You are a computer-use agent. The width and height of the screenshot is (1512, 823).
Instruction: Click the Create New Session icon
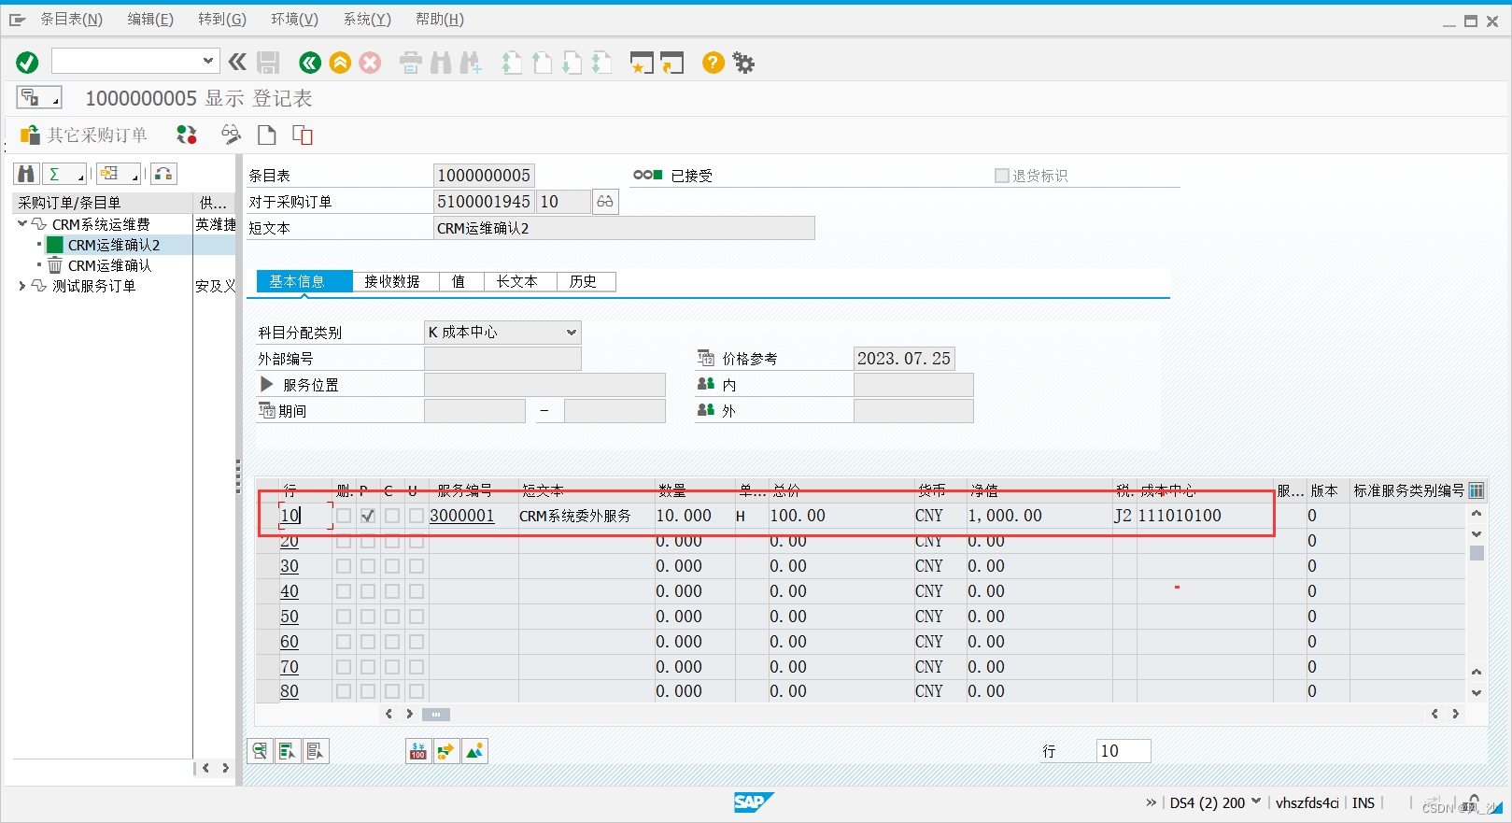[642, 63]
